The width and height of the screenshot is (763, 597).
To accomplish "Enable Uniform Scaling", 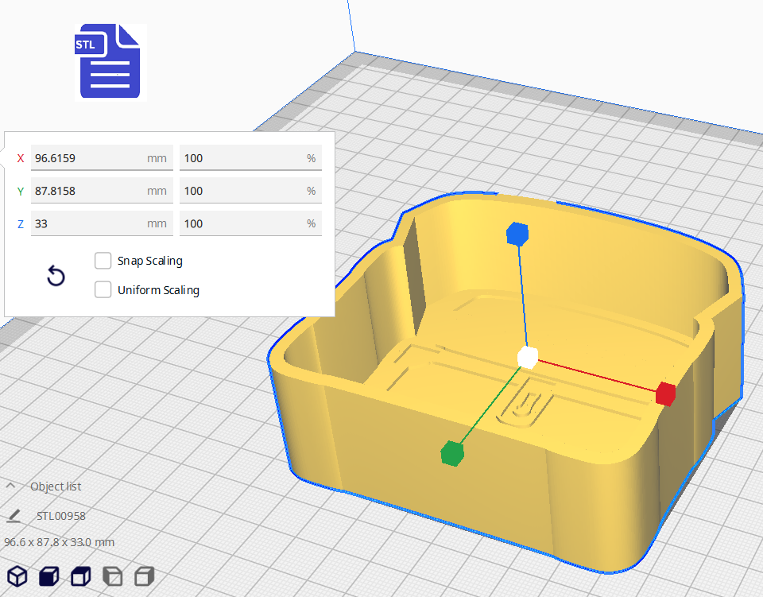I will (x=103, y=289).
